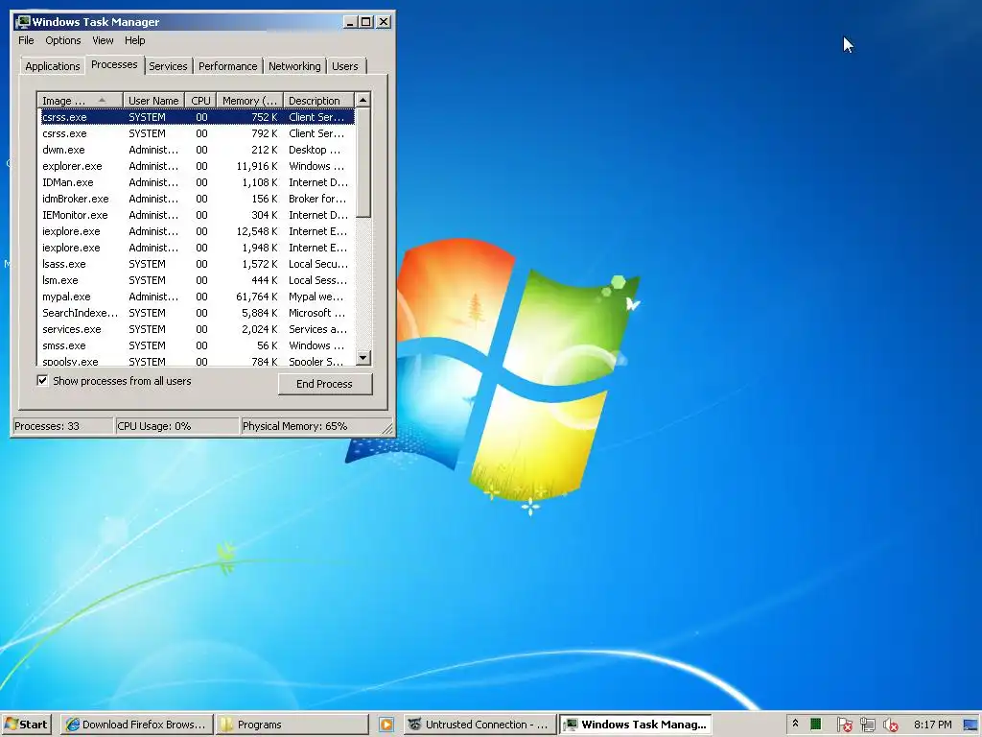Switch to the Users tab
982x737 pixels.
345,66
